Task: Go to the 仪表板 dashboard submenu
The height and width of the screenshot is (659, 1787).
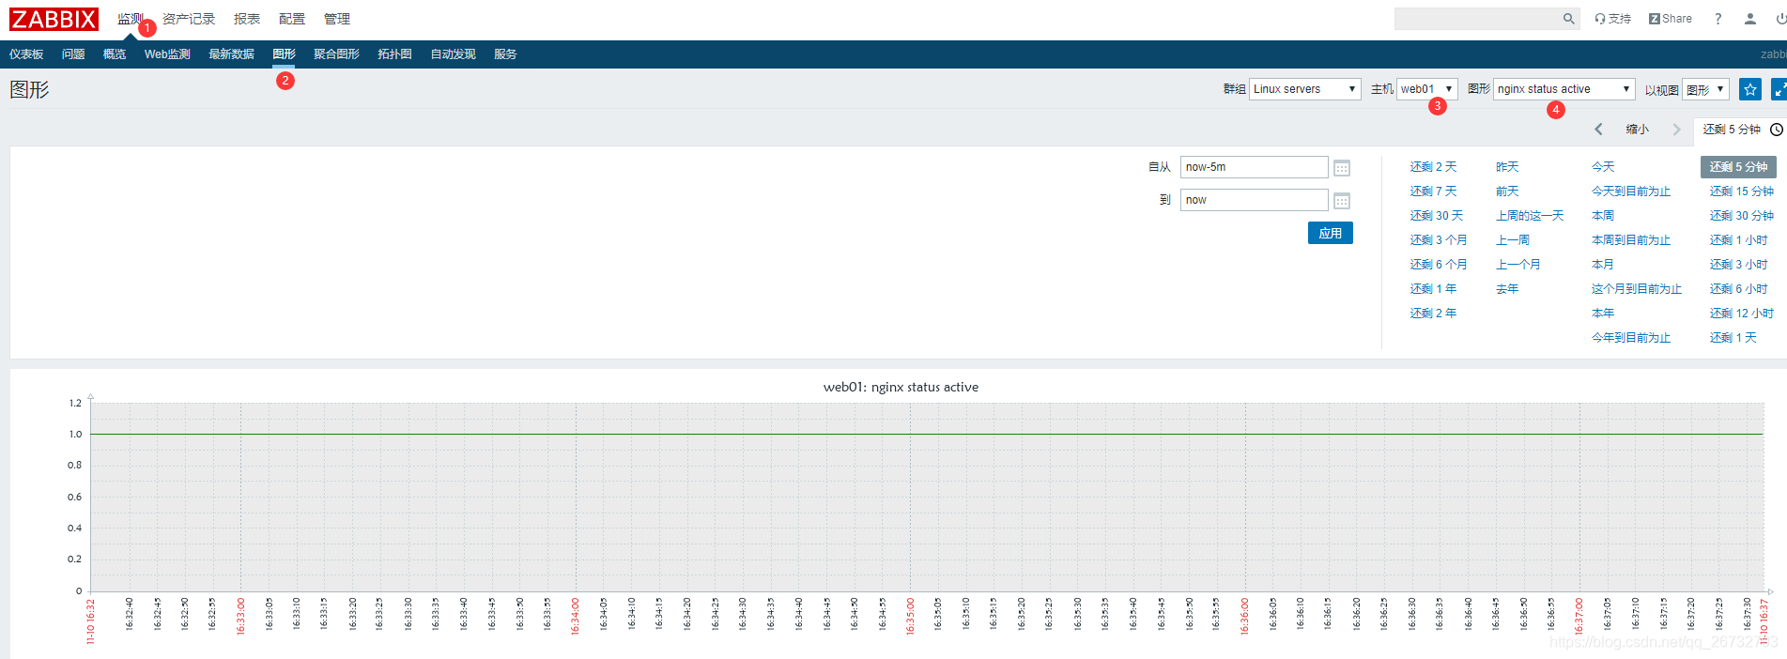Action: point(26,54)
